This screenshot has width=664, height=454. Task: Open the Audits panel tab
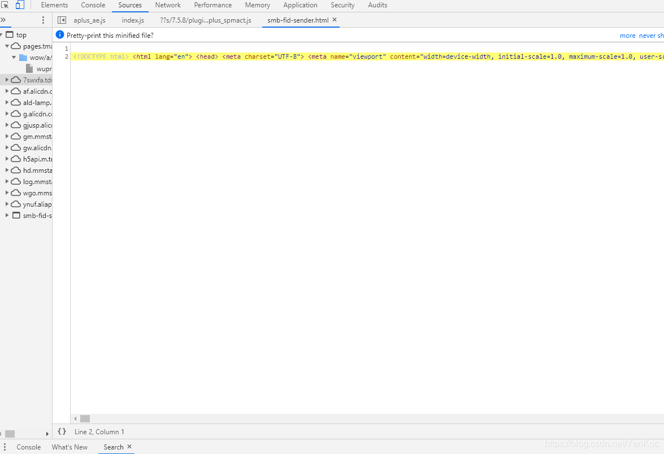377,5
